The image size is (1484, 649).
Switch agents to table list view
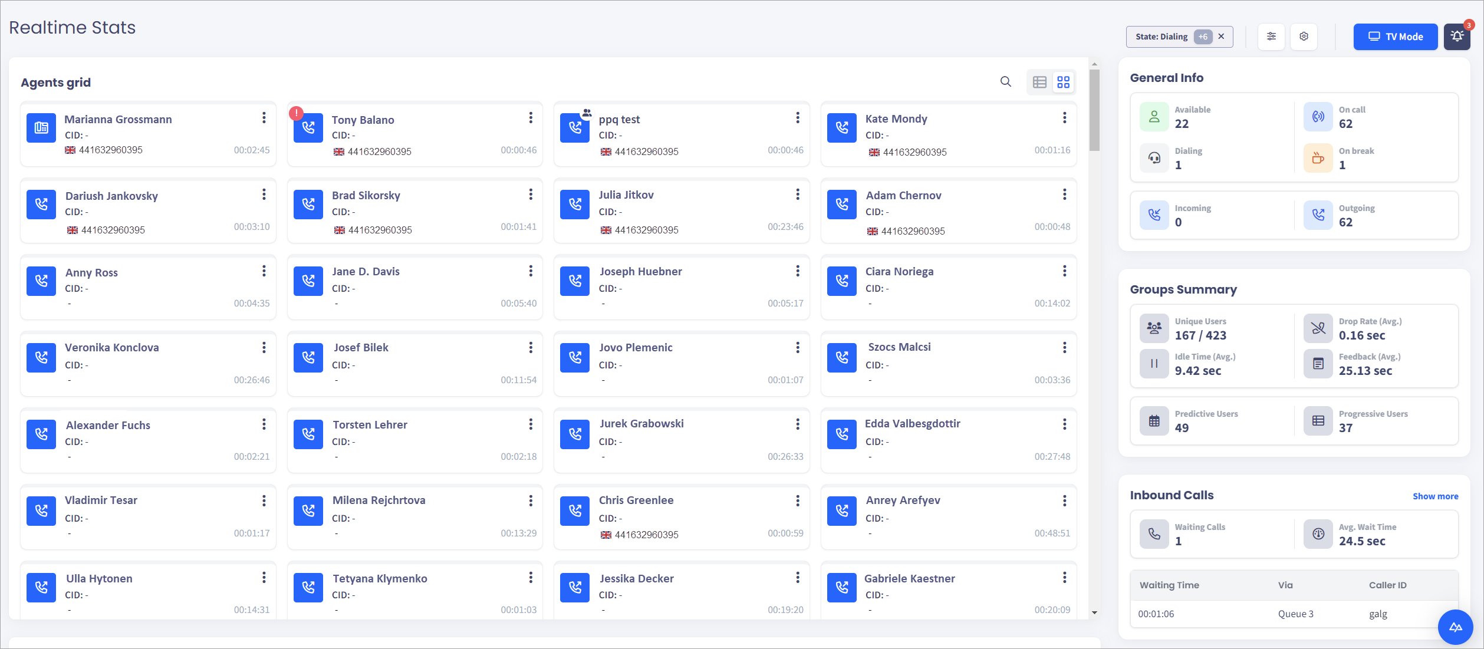1040,82
